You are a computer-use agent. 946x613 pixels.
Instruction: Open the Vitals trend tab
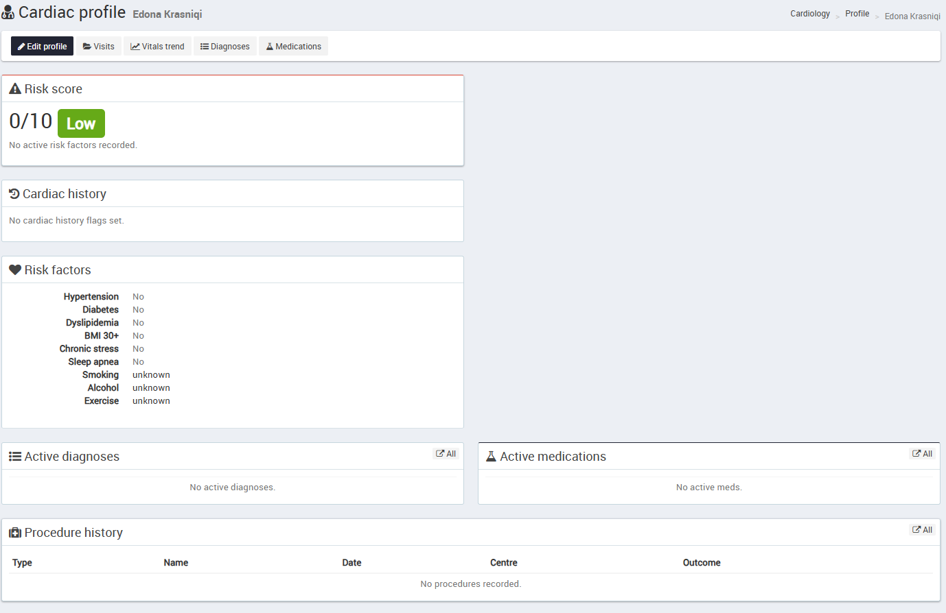coord(157,46)
